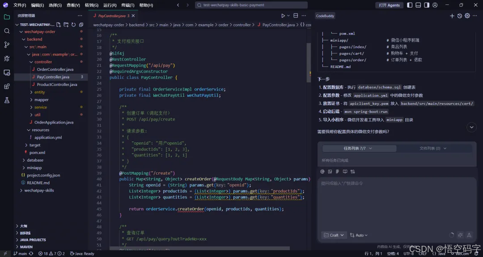Expand the MAVEN section
Viewport: 483px width, 257px height.
26,247
